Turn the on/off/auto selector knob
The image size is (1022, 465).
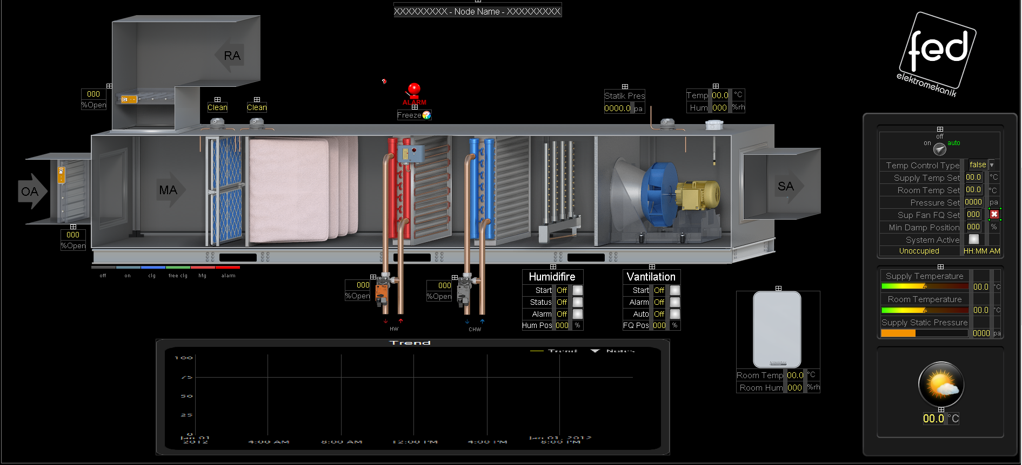[940, 149]
